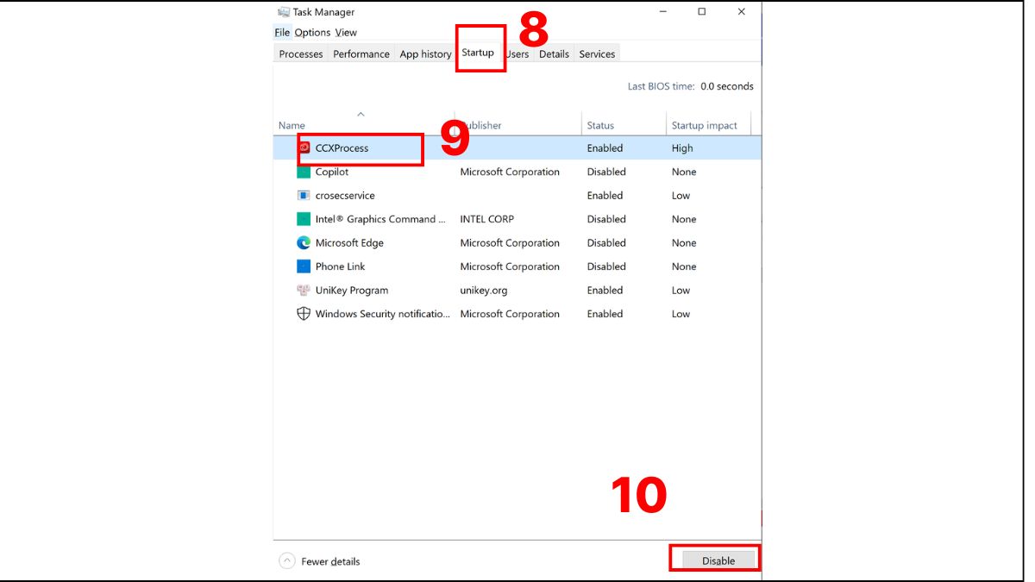This screenshot has width=1035, height=582.
Task: Click the Windows Security shield icon
Action: tap(304, 314)
